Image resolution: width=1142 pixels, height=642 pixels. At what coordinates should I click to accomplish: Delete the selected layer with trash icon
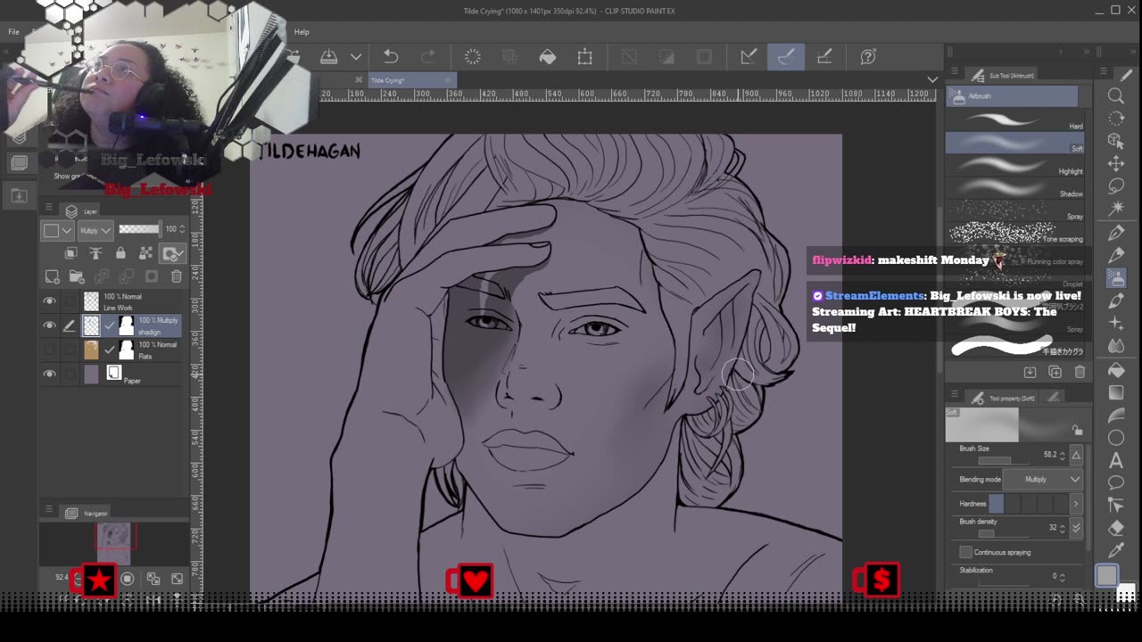point(177,277)
